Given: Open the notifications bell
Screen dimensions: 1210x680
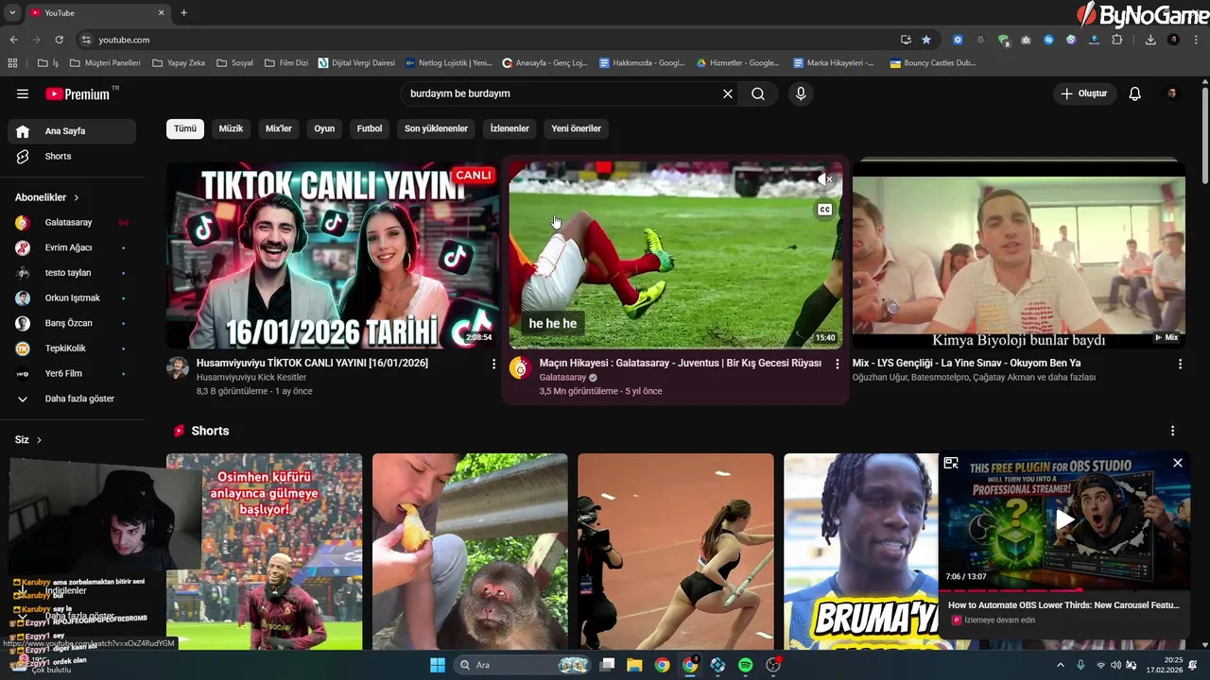Looking at the screenshot, I should click(x=1135, y=93).
